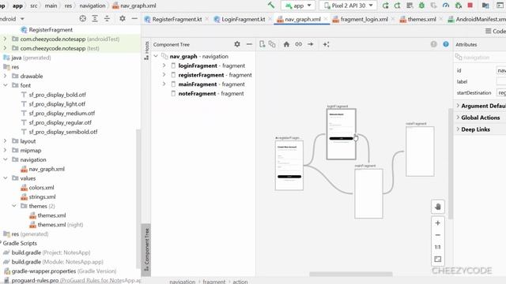Collapse the values folder
This screenshot has width=506, height=284.
(6, 178)
